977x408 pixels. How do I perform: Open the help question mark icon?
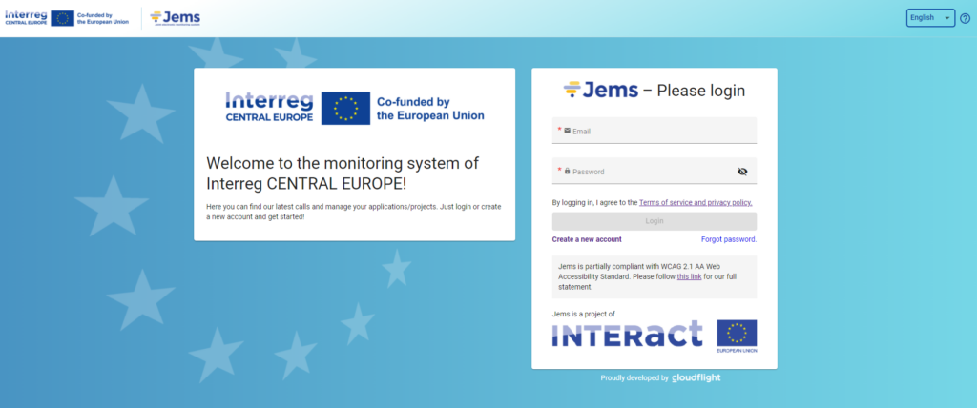(966, 18)
